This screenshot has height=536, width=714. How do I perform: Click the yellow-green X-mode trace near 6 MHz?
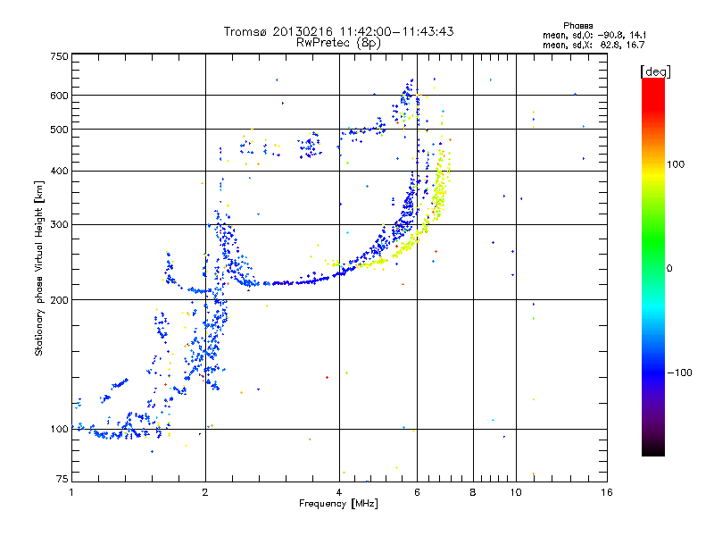click(412, 239)
